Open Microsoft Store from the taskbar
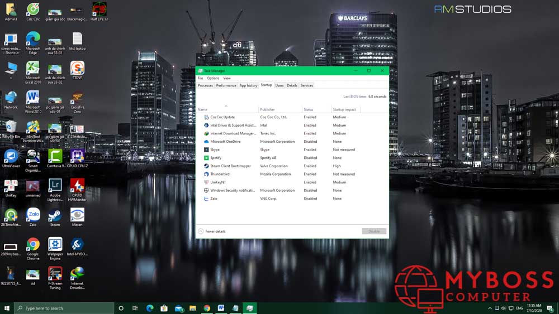Viewport: 559px width, 314px height. coord(164,308)
